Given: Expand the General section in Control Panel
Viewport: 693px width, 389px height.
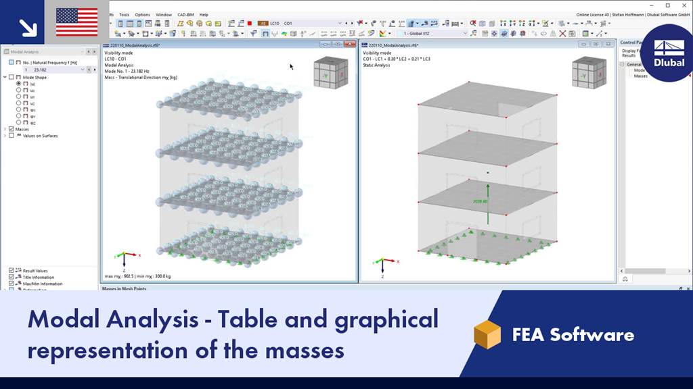Looking at the screenshot, I should (623, 64).
